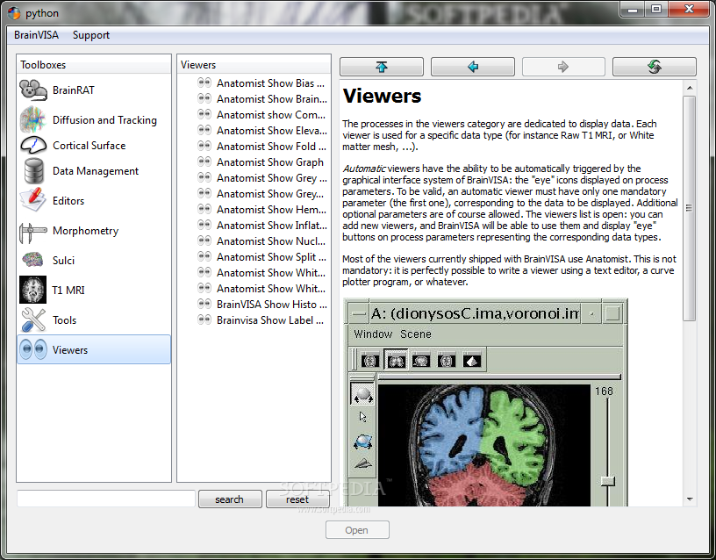The width and height of the screenshot is (716, 560).
Task: Select Anatomist show Com... process
Action: pos(271,115)
